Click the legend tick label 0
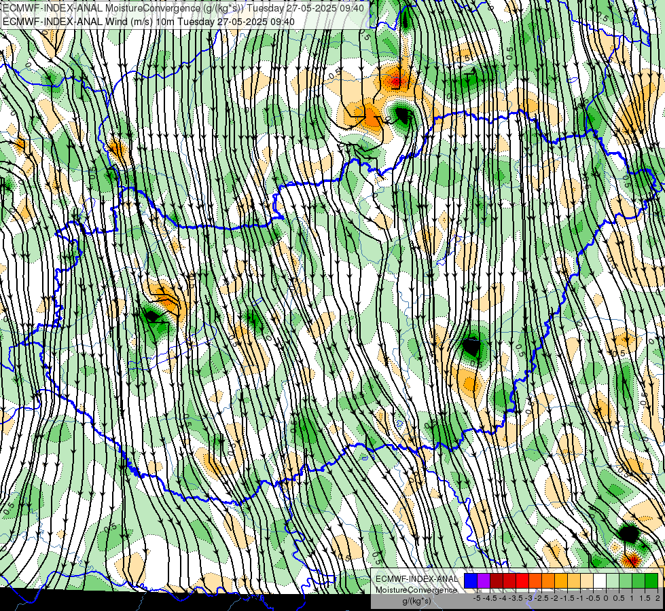The image size is (665, 611). tap(606, 598)
